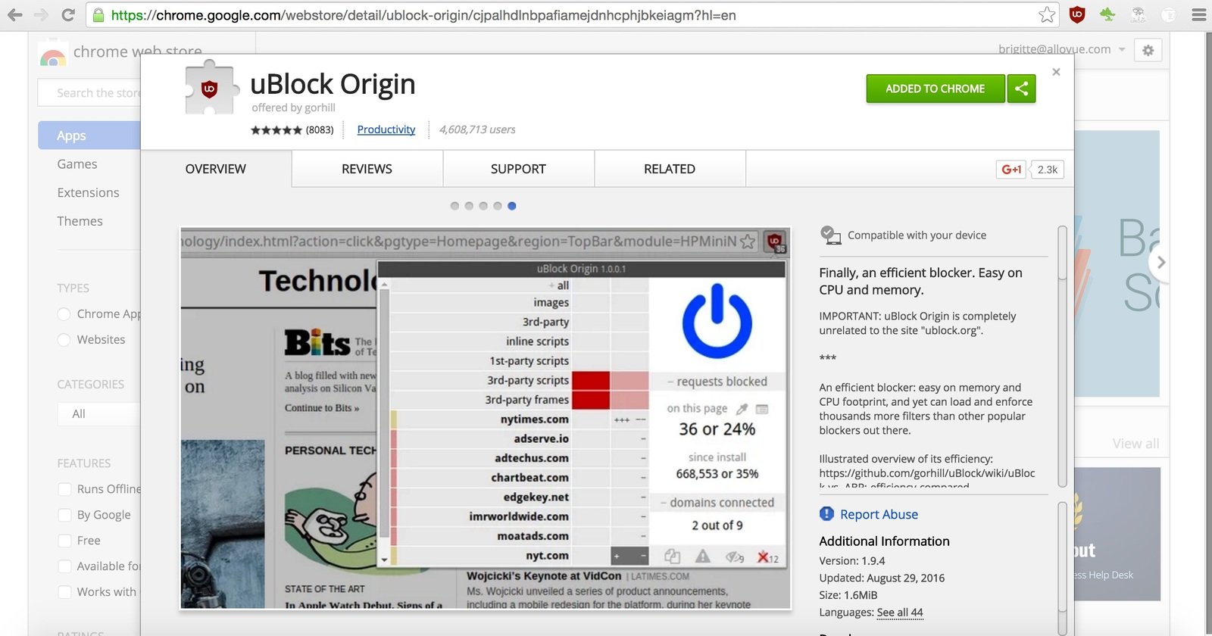The width and height of the screenshot is (1212, 636).
Task: Click the Version: 1.9.4 line
Action: [x=852, y=561]
